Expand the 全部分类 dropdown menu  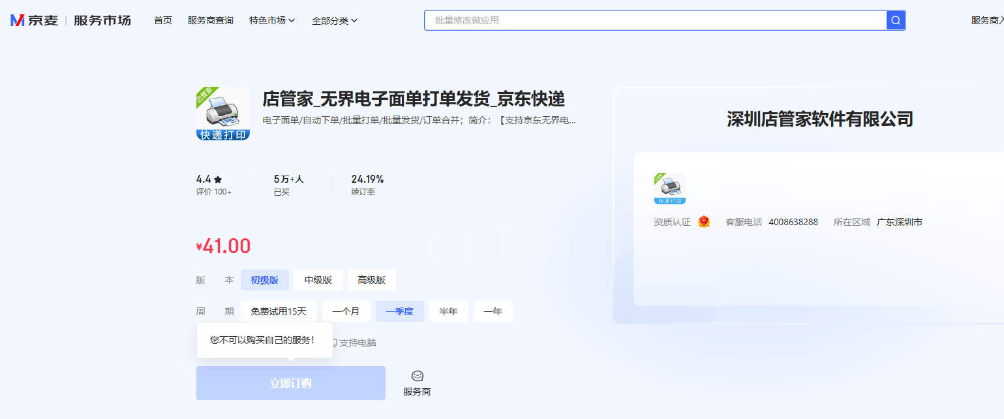(335, 20)
